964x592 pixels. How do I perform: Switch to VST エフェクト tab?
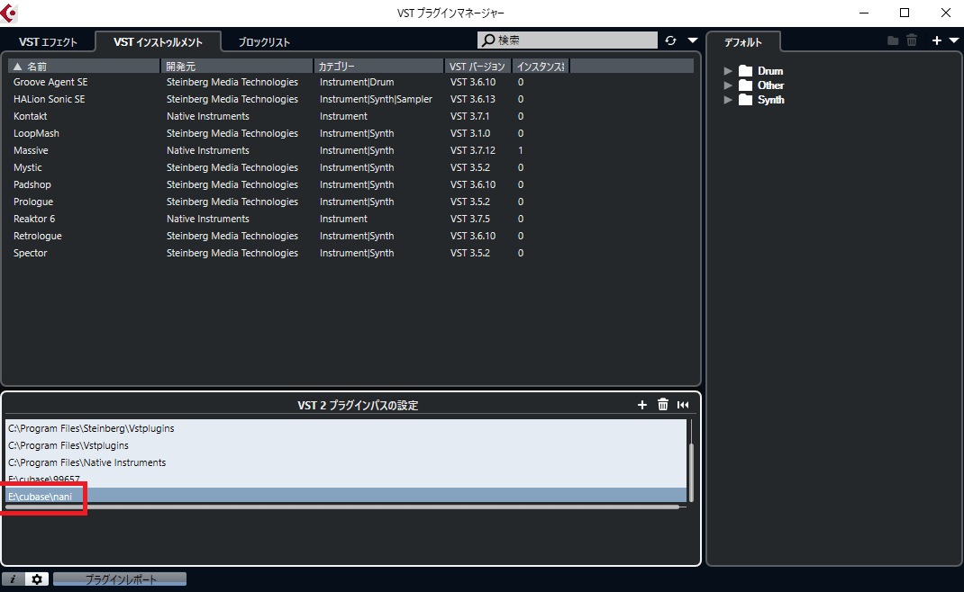[x=48, y=41]
